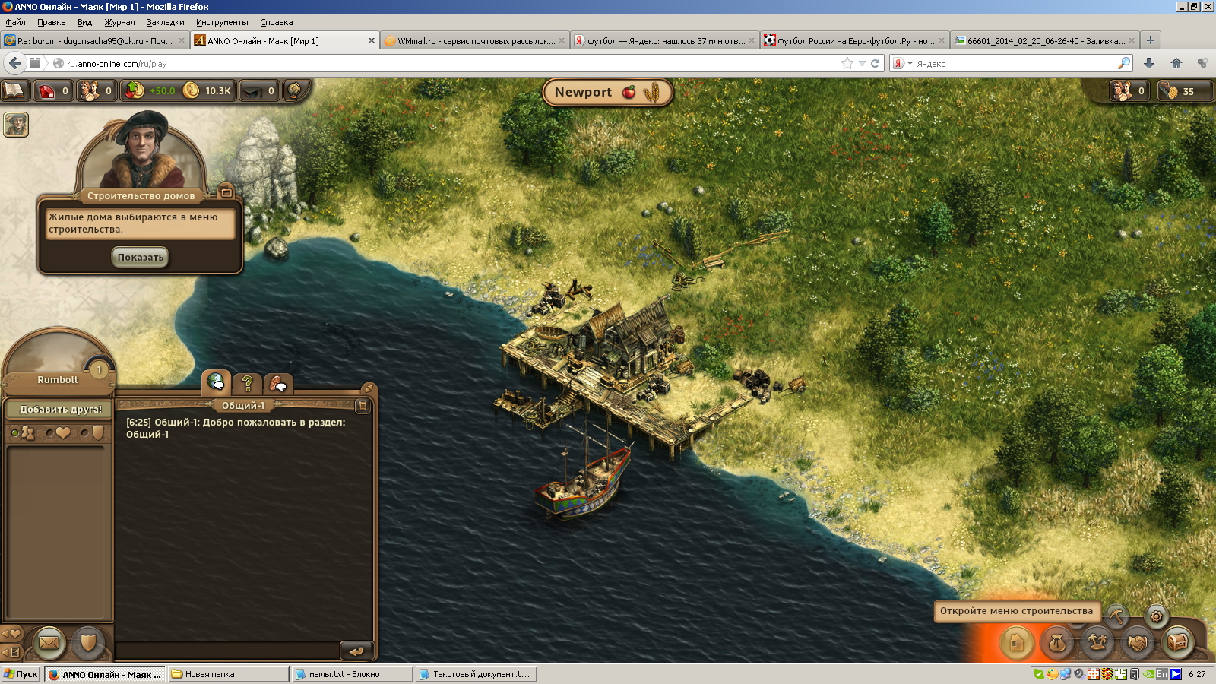This screenshot has width=1216, height=684.
Task: Select the pickaxe demolish tool
Action: point(1116,615)
